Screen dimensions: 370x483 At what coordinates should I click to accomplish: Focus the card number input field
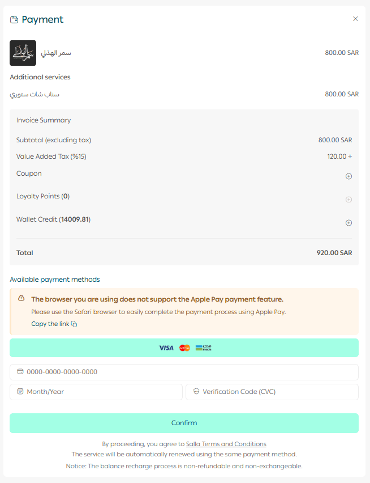tap(187, 372)
